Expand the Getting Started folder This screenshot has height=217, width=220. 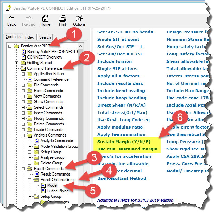pyautogui.click(x=16, y=63)
